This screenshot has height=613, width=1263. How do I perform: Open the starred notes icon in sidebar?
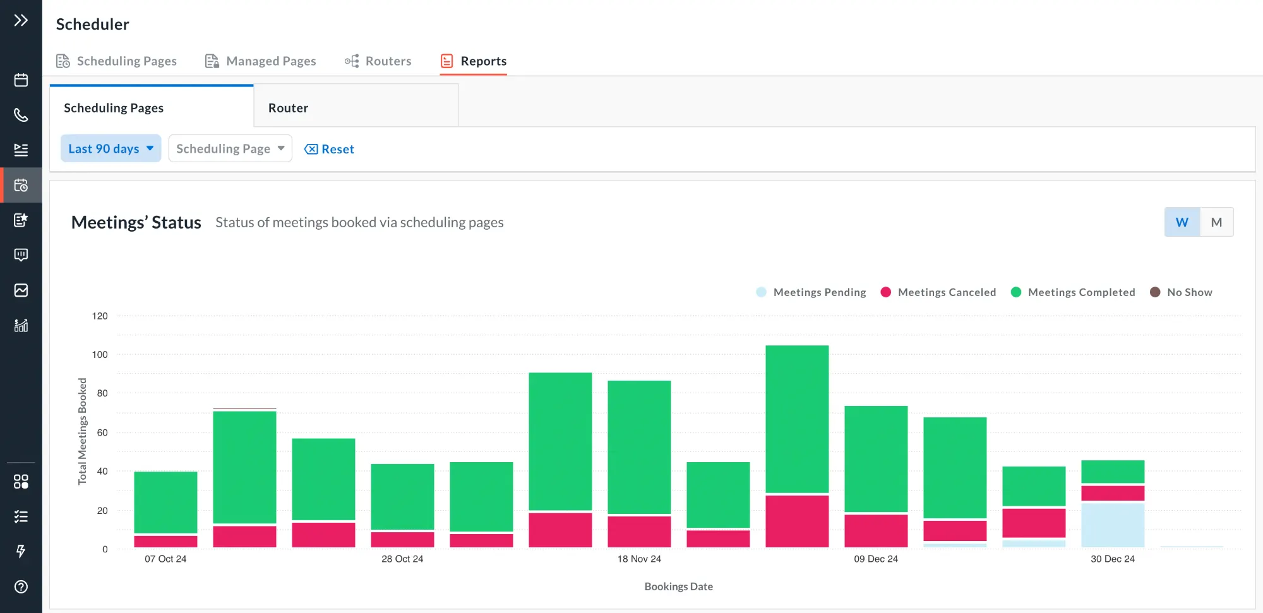21,220
